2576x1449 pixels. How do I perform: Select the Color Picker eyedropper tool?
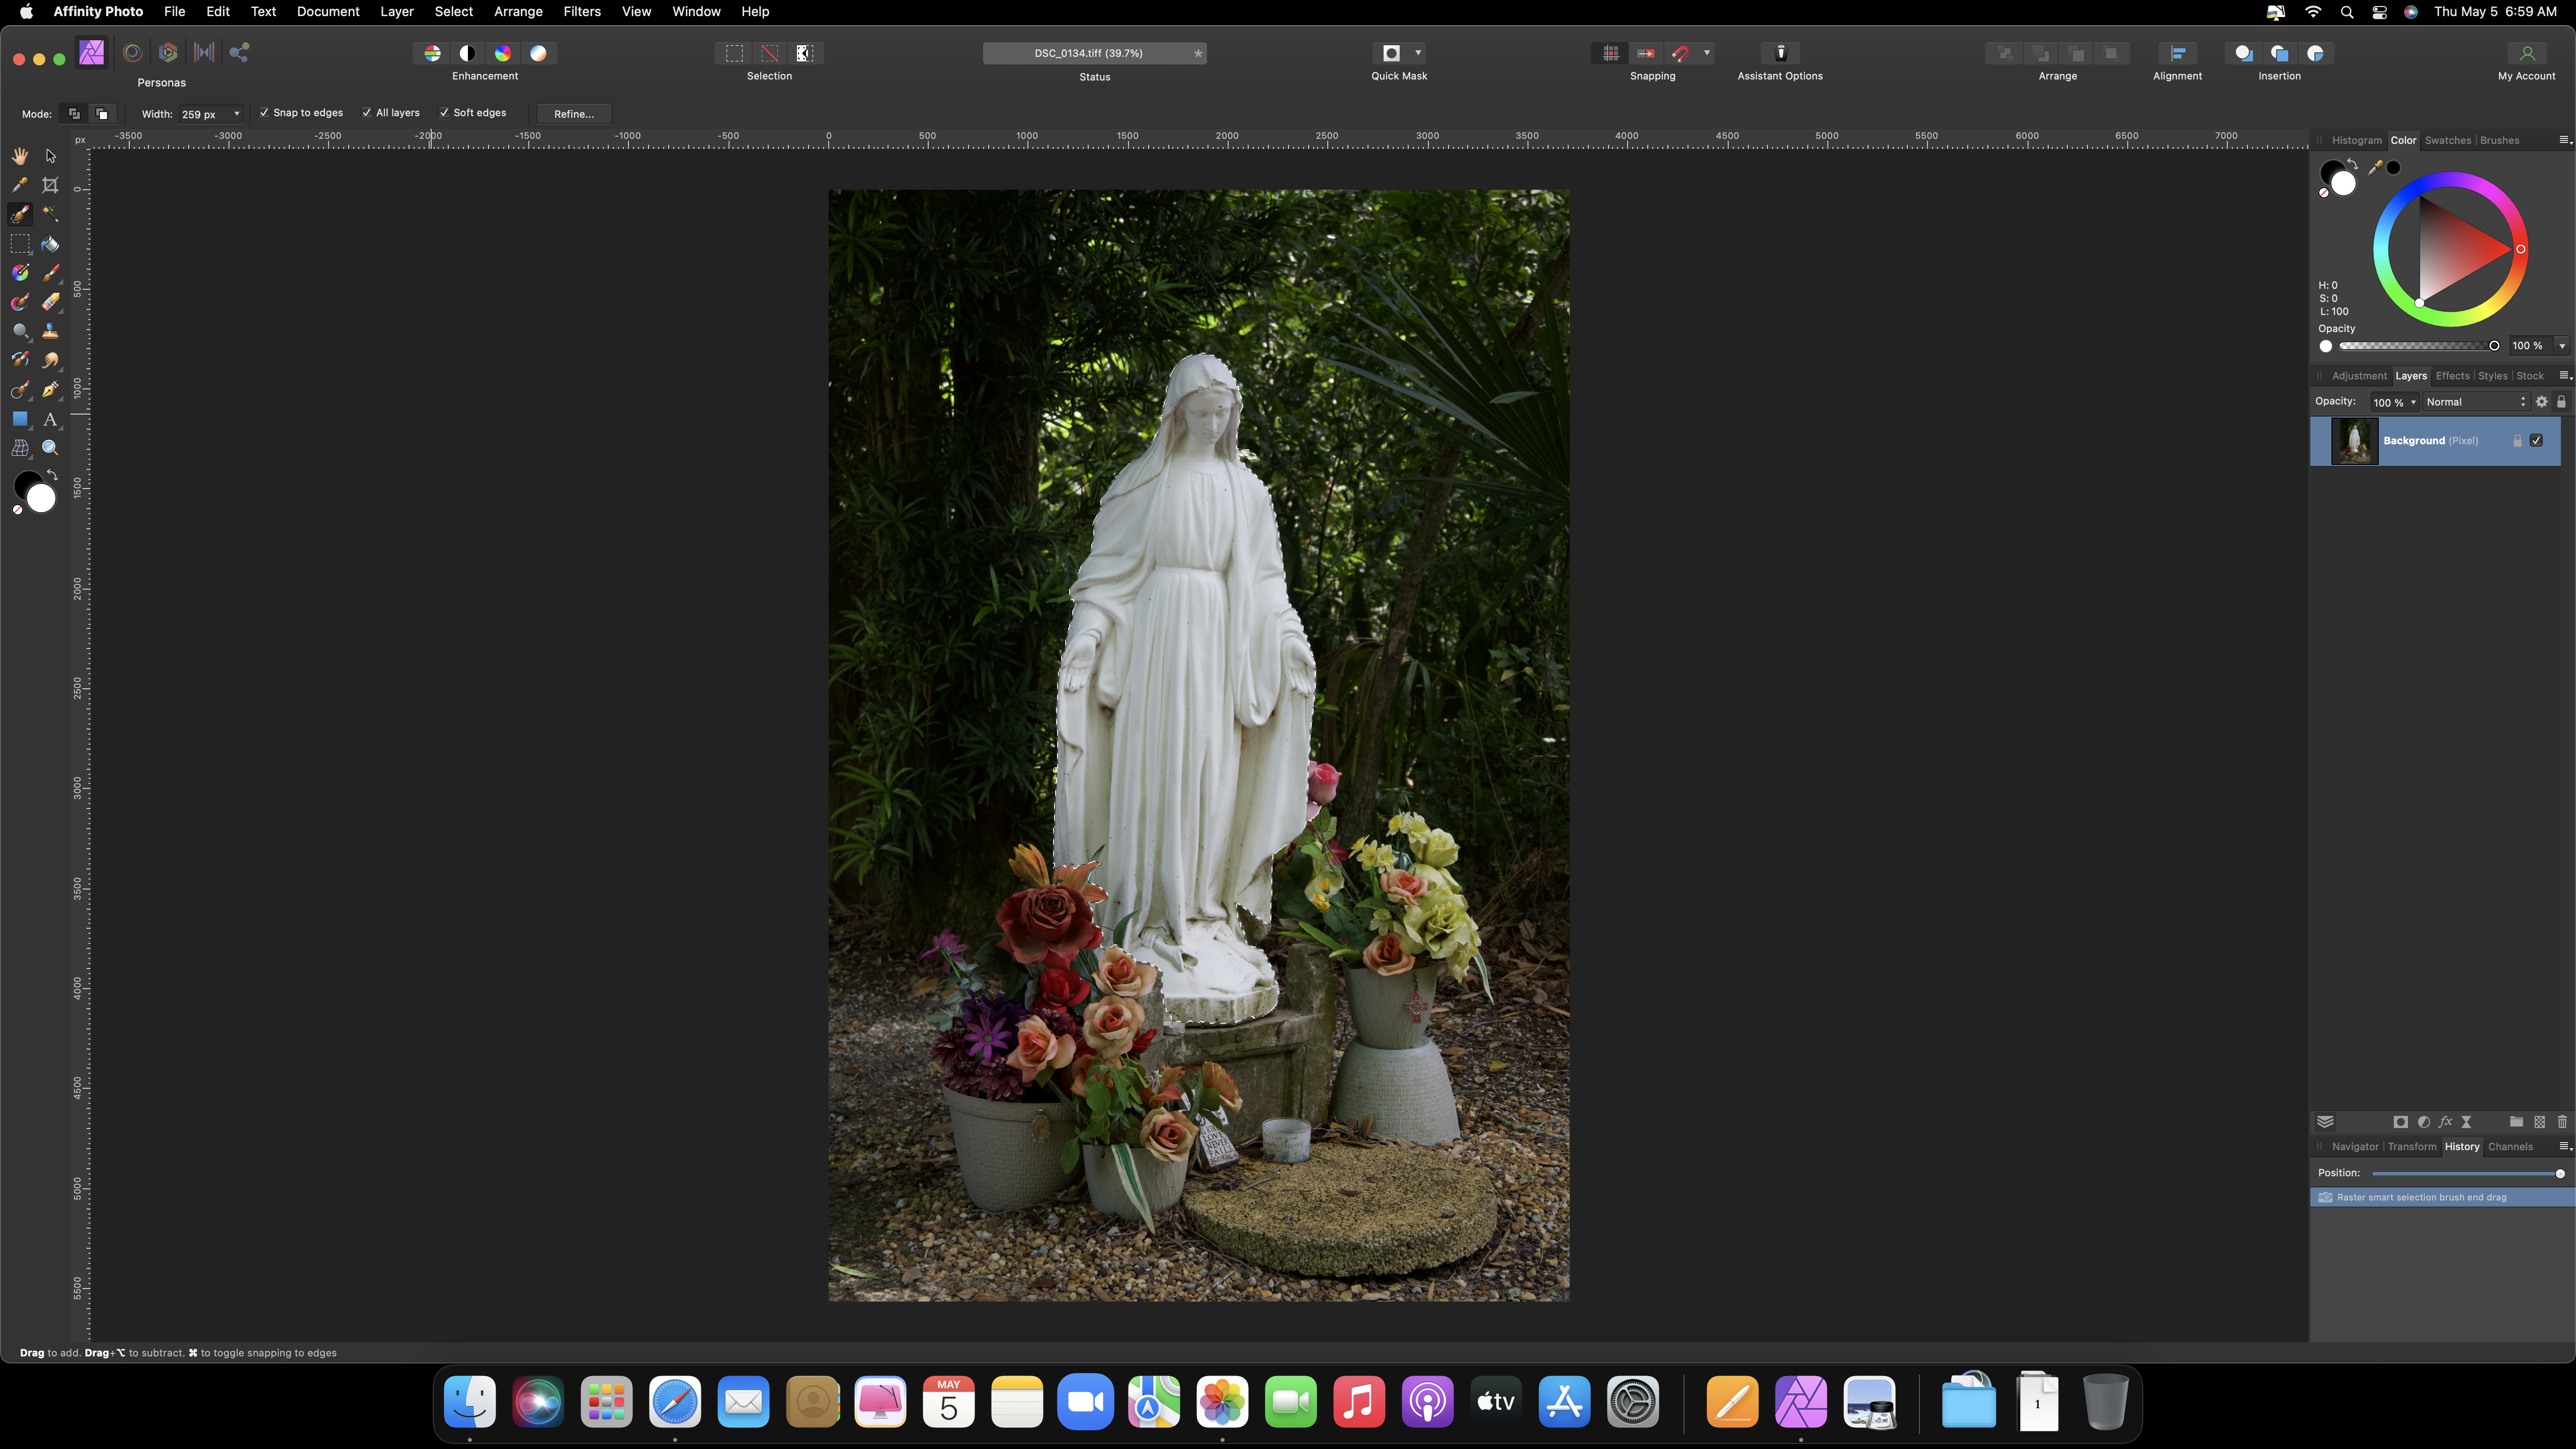tap(20, 185)
